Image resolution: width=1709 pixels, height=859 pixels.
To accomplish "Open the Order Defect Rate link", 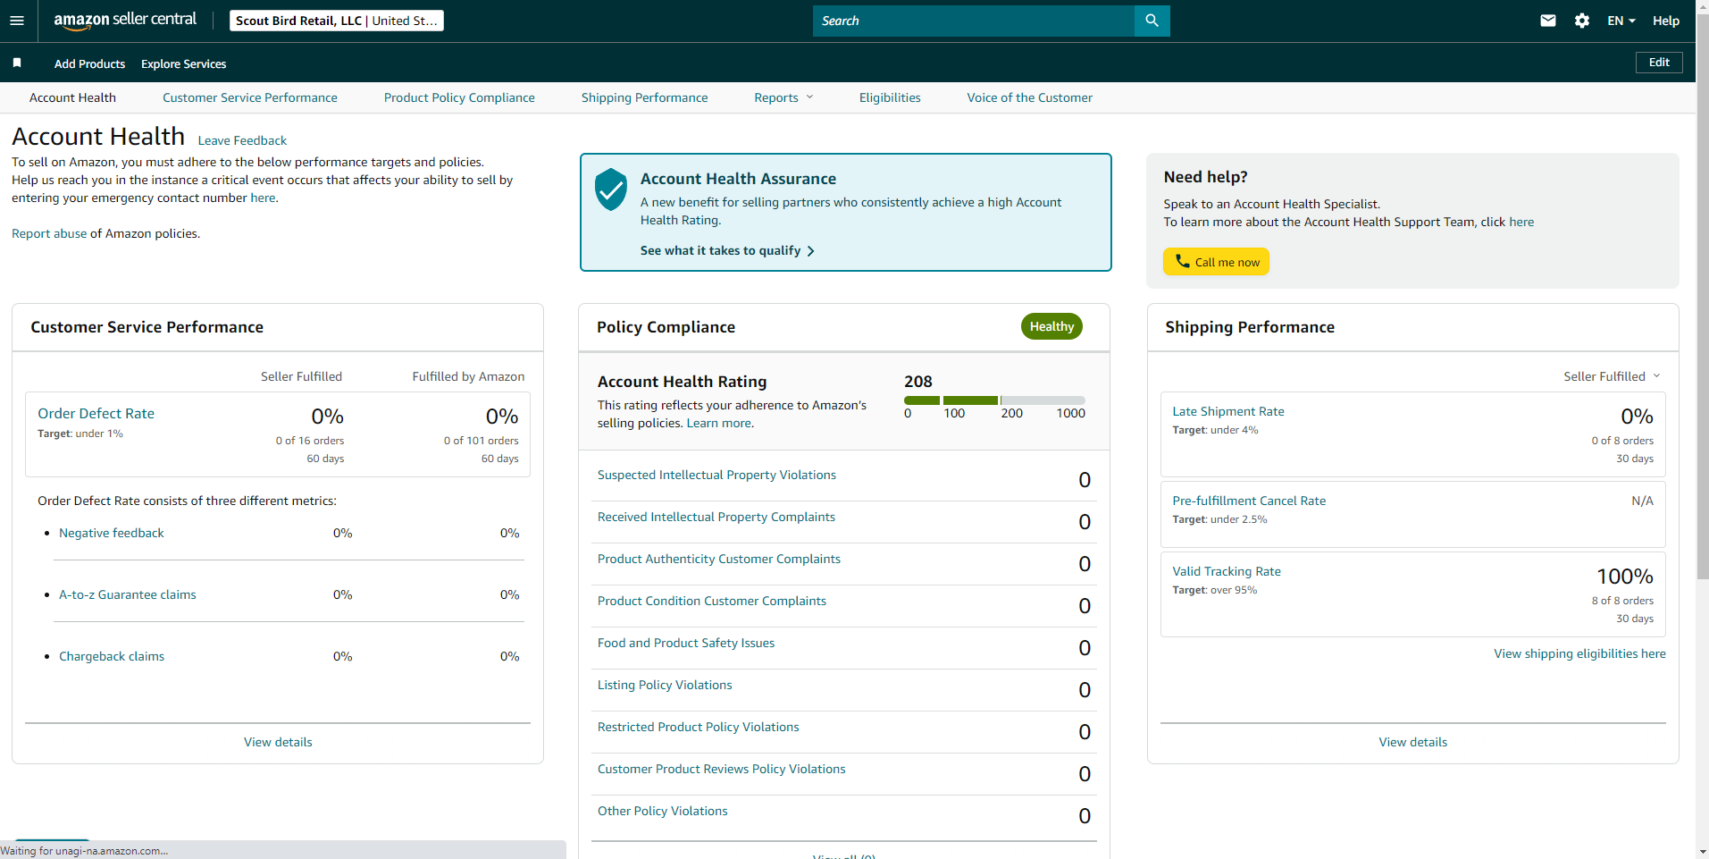I will pyautogui.click(x=96, y=413).
